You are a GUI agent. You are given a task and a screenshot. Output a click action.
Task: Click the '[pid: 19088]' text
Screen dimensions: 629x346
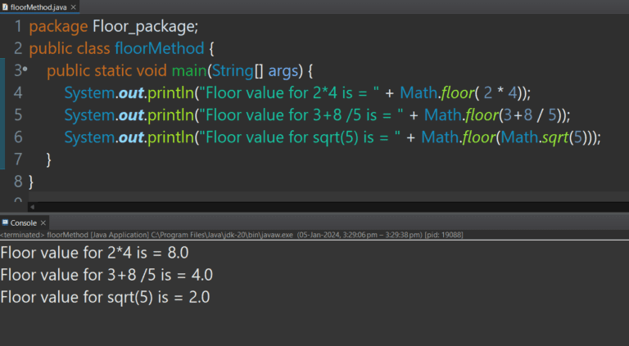coord(444,235)
